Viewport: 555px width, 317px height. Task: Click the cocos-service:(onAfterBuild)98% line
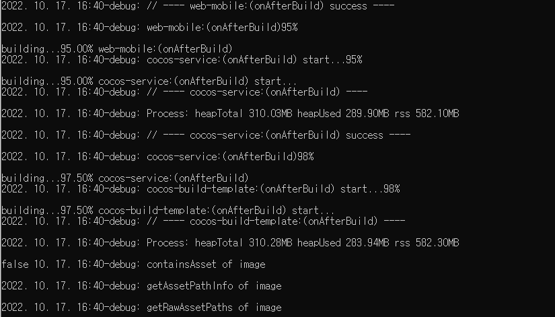(157, 156)
